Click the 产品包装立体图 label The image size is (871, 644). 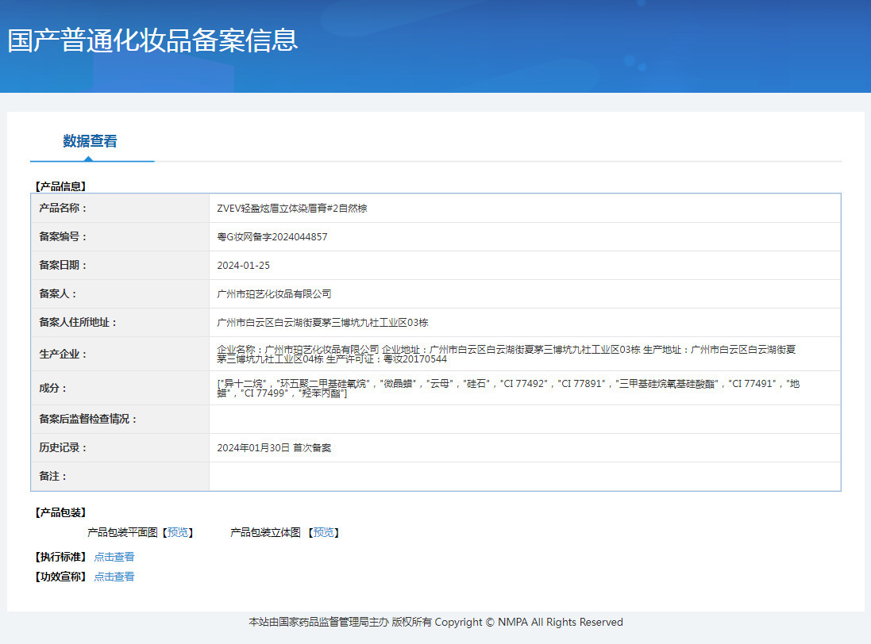click(x=265, y=532)
